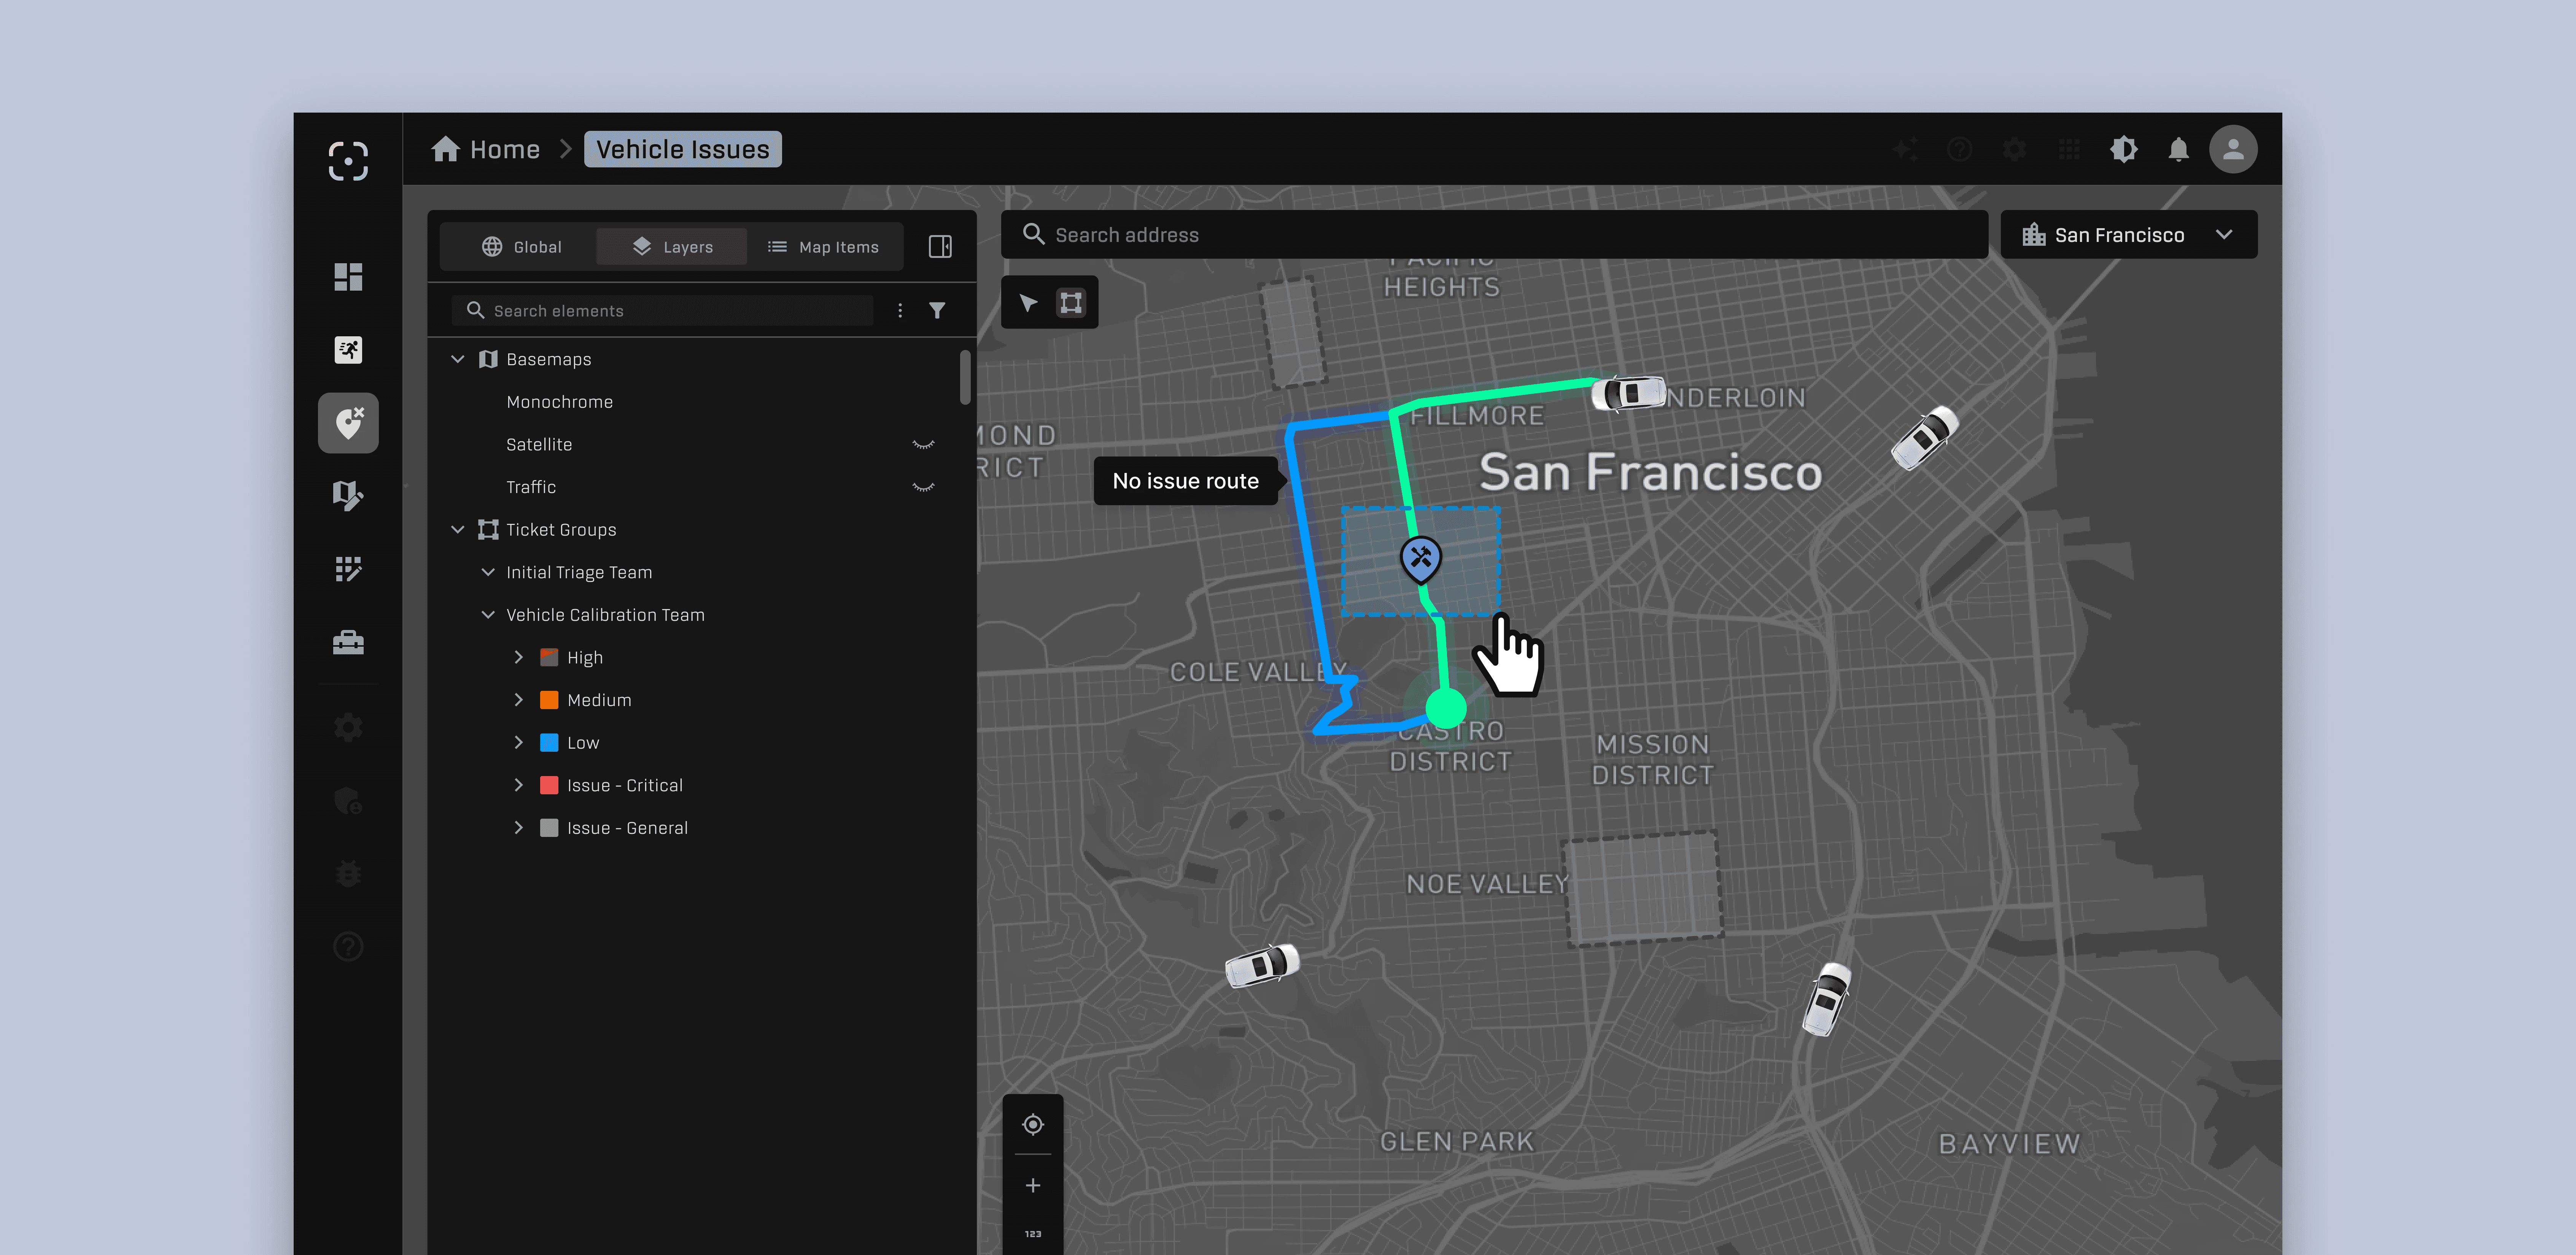This screenshot has height=1255, width=2576.
Task: Click the car near Noe Valley southwest
Action: click(x=1262, y=966)
